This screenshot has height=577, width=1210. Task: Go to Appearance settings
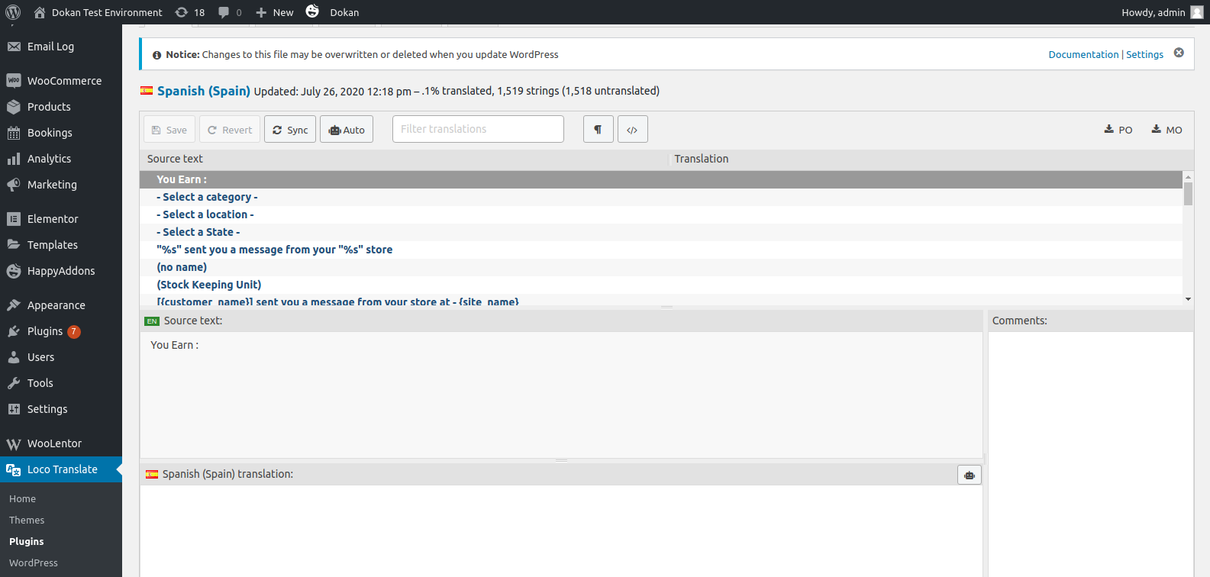tap(61, 305)
